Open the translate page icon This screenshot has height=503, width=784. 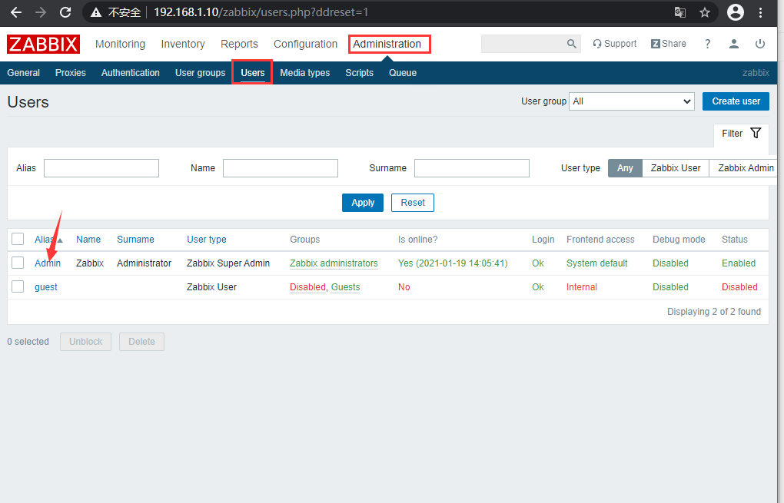click(680, 12)
